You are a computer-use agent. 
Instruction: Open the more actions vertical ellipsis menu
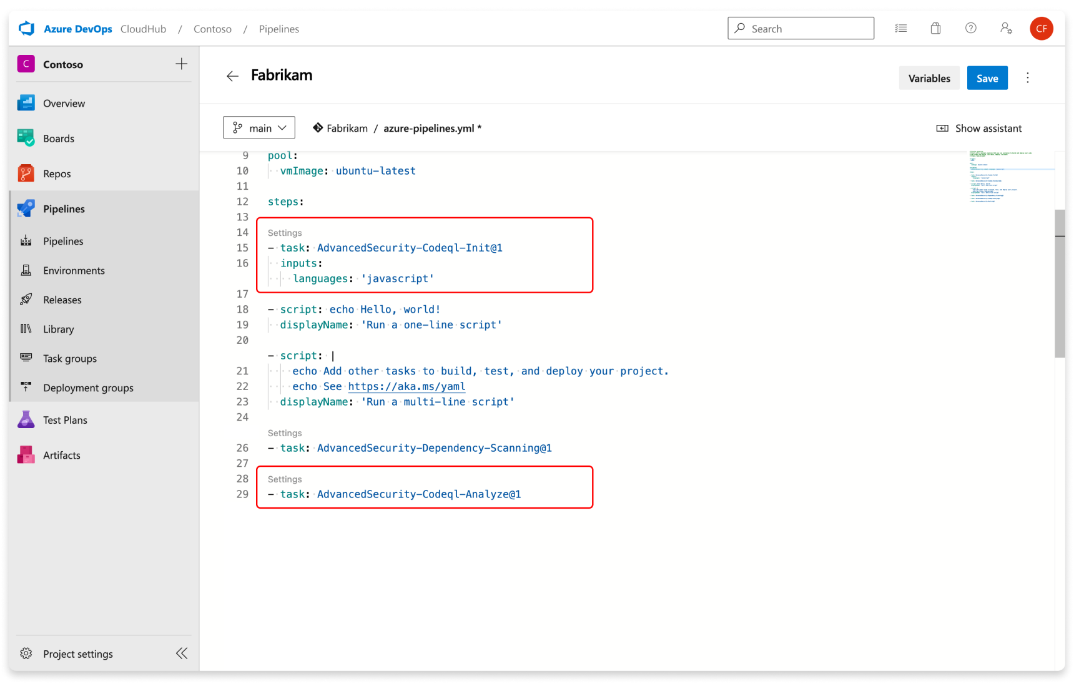pos(1027,78)
